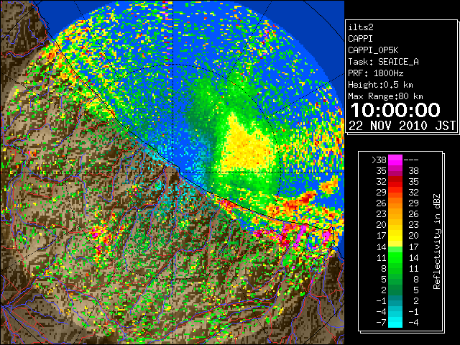Click the cyan swatch beside '-7'
The width and height of the screenshot is (460, 345).
click(x=395, y=322)
